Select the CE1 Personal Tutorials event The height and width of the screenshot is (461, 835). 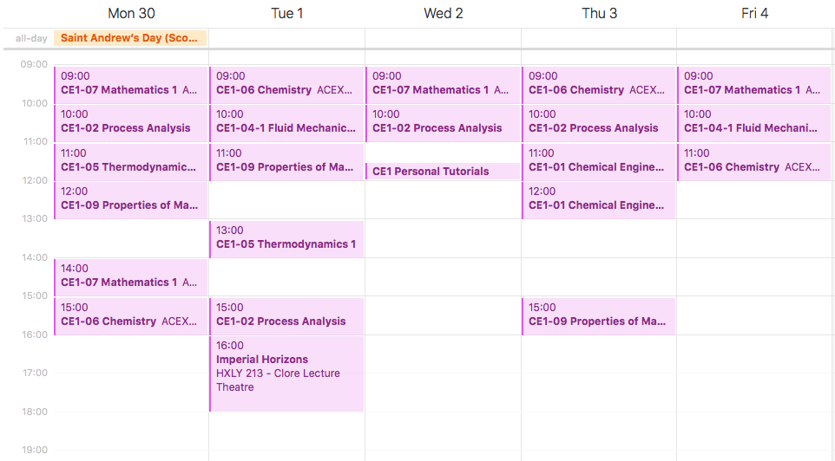tap(443, 172)
